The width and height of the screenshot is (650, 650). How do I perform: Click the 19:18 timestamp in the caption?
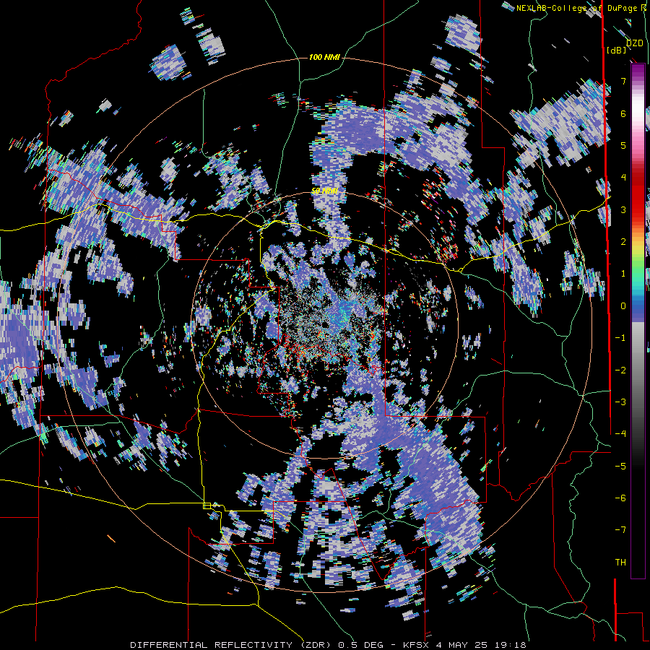(511, 645)
